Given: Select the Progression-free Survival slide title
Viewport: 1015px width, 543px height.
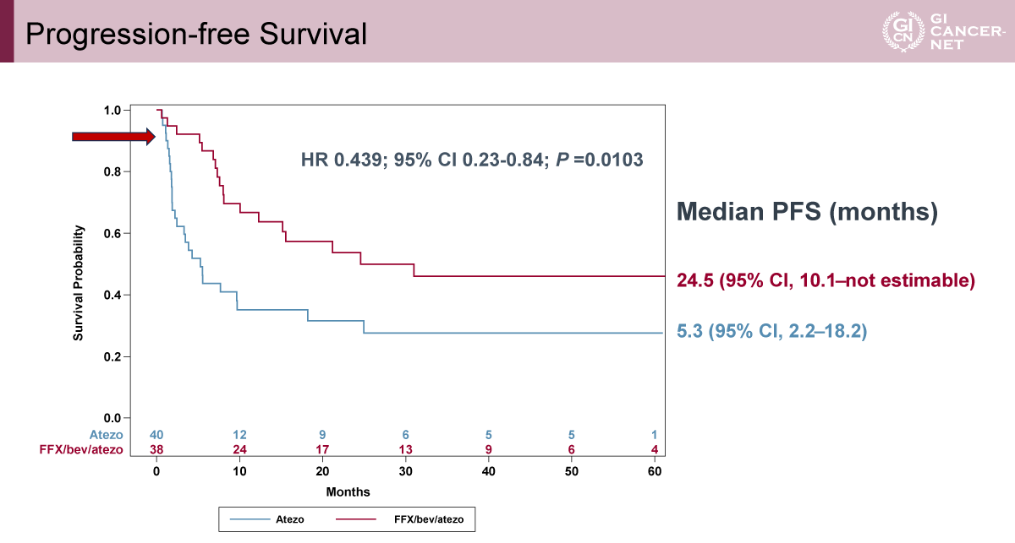Looking at the screenshot, I should point(195,34).
